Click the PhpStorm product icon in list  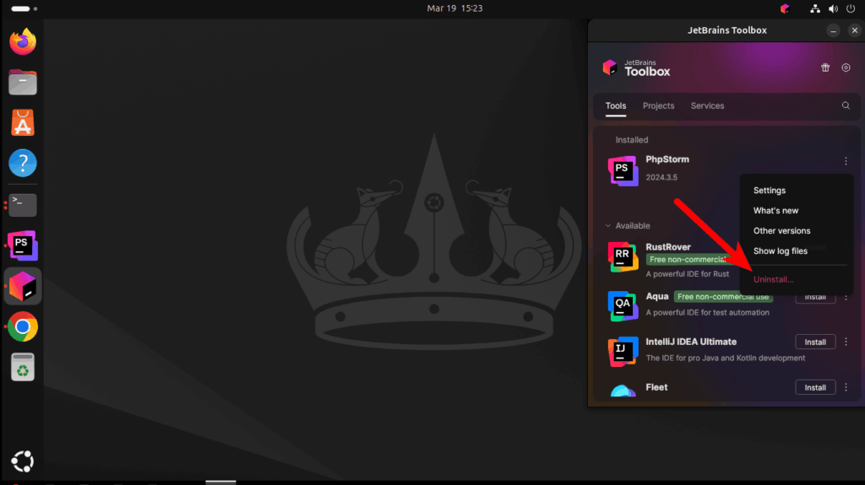tap(623, 170)
